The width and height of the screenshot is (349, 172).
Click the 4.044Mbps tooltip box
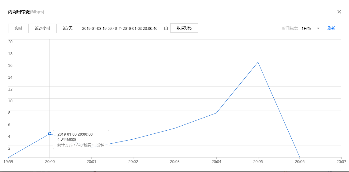point(81,140)
